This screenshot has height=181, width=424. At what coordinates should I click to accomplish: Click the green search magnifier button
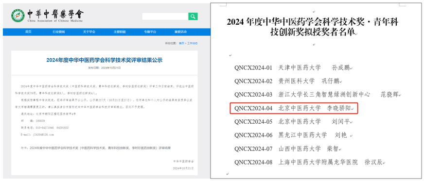click(193, 16)
